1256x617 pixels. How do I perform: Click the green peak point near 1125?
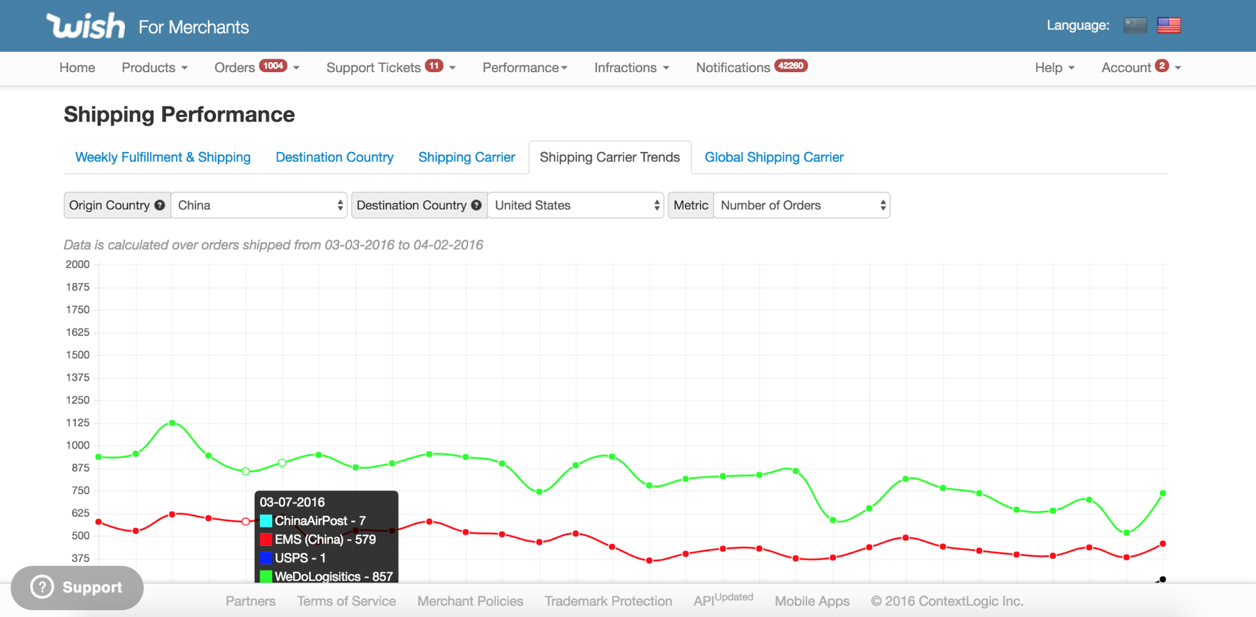pyautogui.click(x=172, y=423)
